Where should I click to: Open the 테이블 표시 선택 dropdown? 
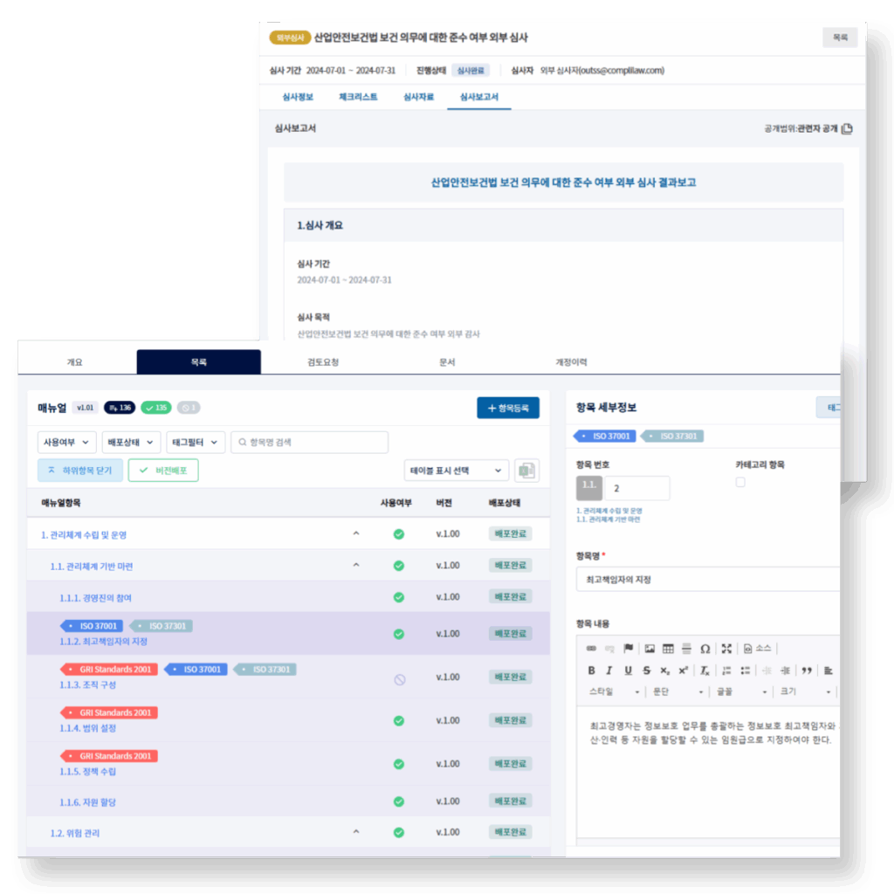[x=457, y=471]
